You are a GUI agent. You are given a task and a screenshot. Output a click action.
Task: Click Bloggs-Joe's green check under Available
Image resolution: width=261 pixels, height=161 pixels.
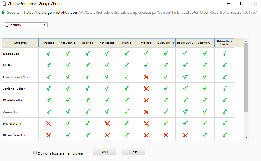pyautogui.click(x=48, y=54)
